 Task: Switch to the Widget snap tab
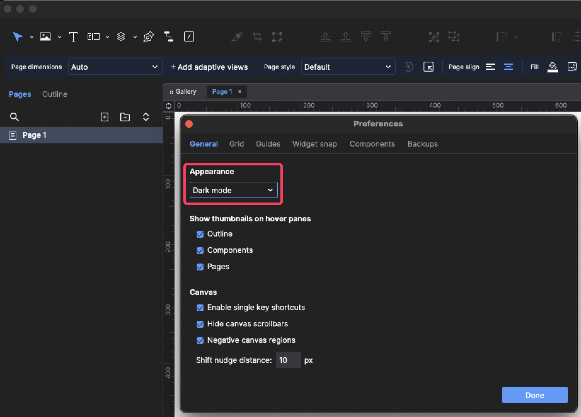(314, 144)
